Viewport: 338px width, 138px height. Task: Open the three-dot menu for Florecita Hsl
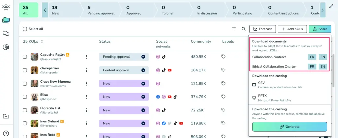(x=87, y=110)
